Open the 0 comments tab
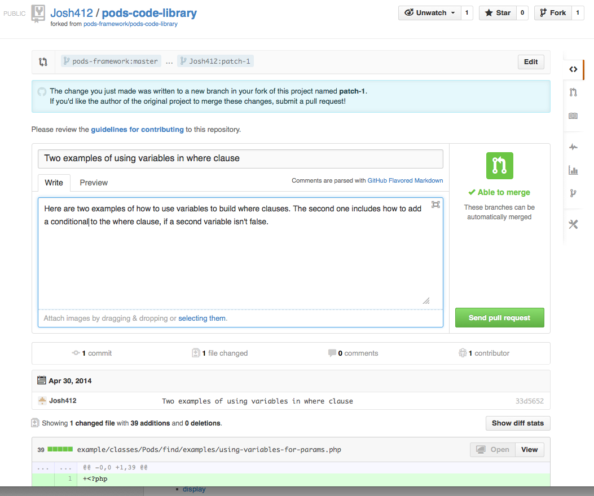 (x=353, y=353)
